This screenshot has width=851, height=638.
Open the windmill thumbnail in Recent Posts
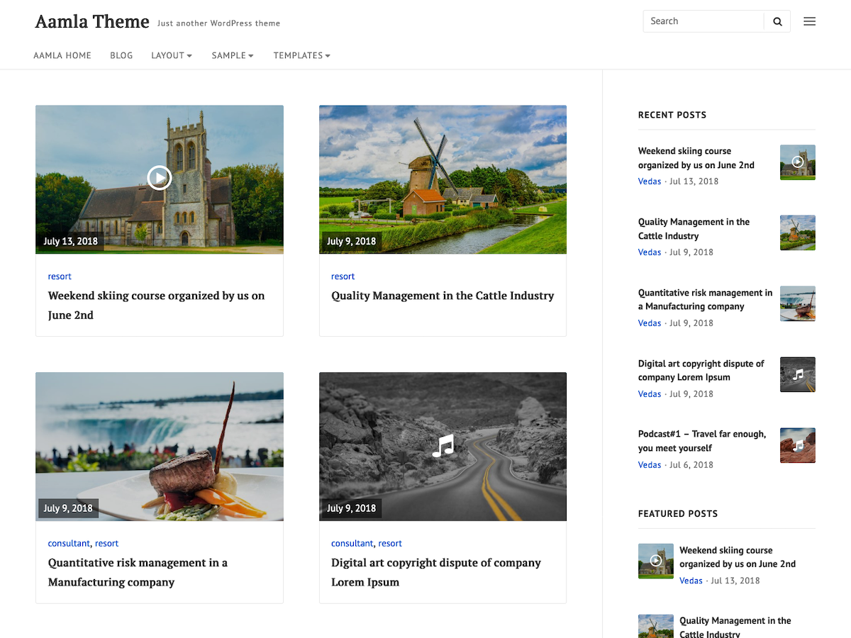[x=797, y=233]
